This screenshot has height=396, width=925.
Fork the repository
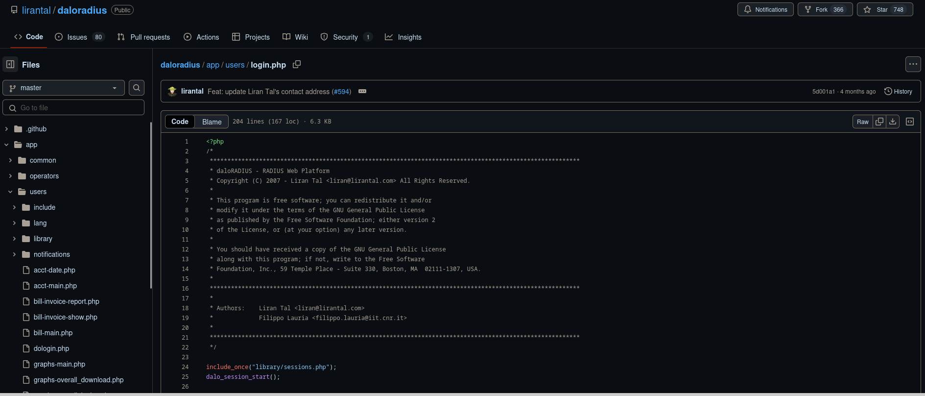(x=825, y=9)
